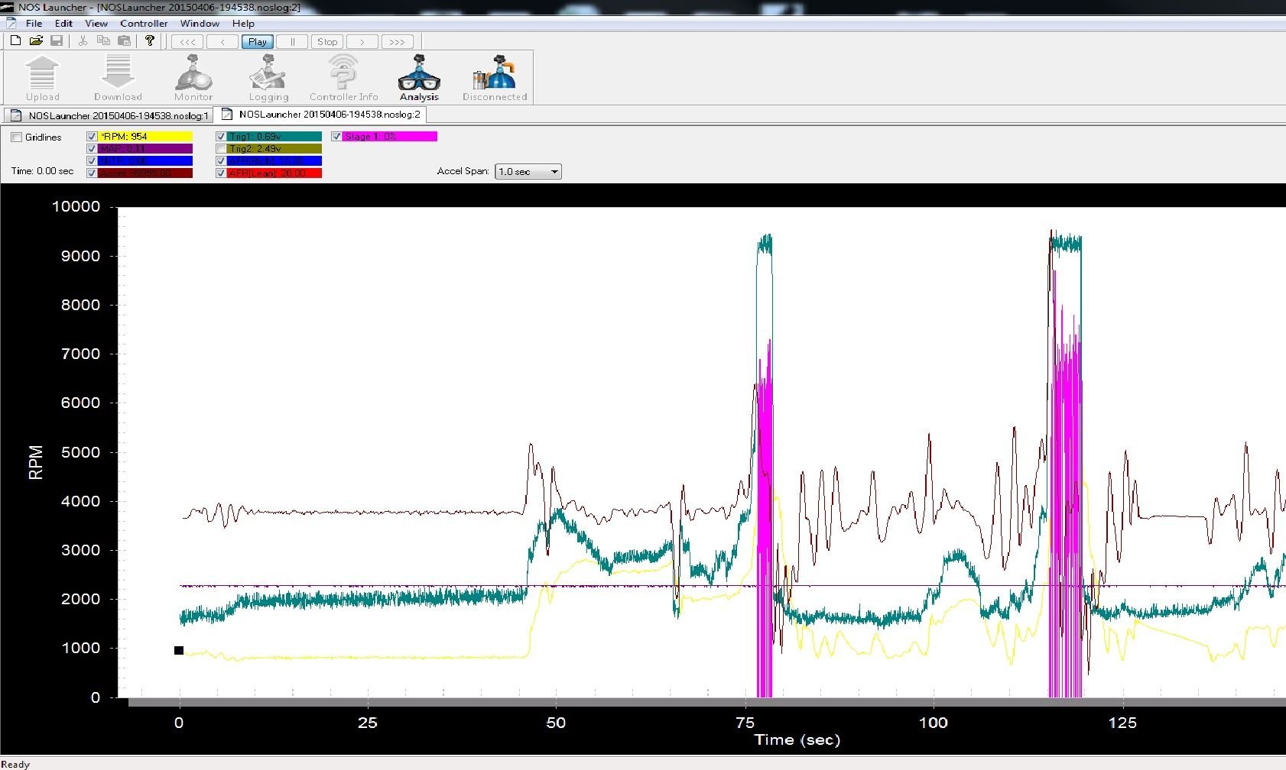
Task: Click the Disconnected controller status icon
Action: pyautogui.click(x=494, y=73)
